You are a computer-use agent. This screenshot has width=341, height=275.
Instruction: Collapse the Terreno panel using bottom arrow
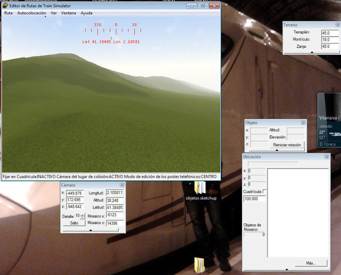point(312,53)
